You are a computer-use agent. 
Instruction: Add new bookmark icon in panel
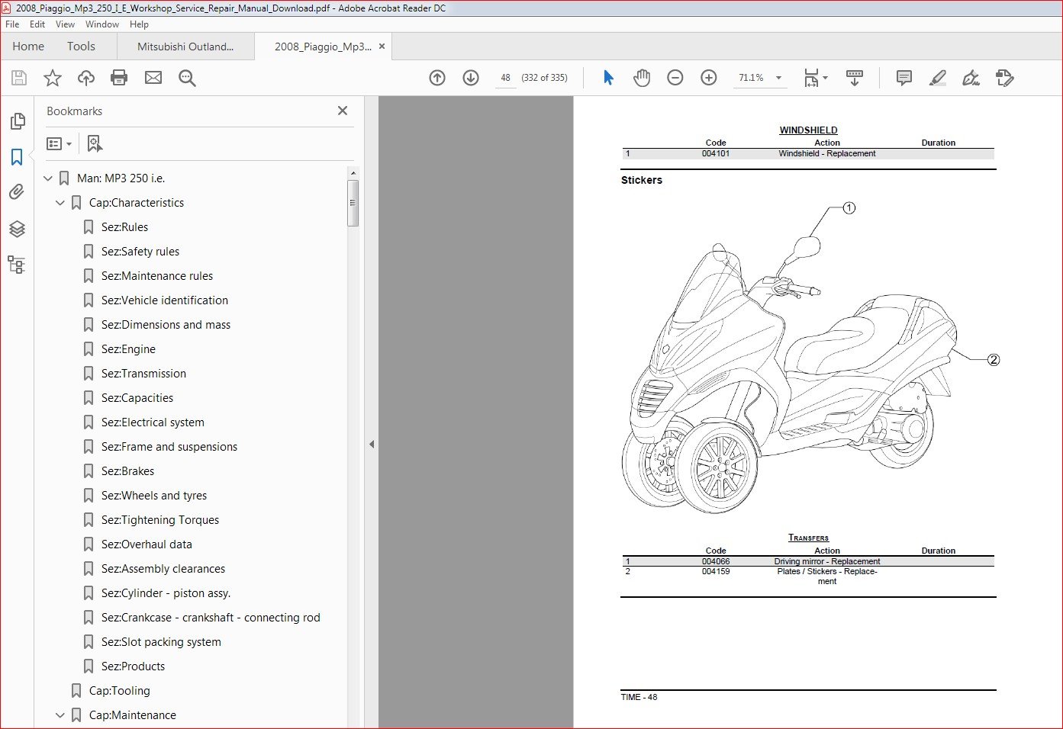pyautogui.click(x=95, y=143)
